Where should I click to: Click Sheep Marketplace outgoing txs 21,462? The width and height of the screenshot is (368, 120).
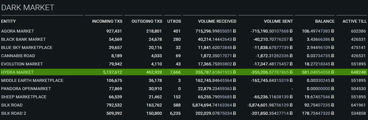(156, 97)
